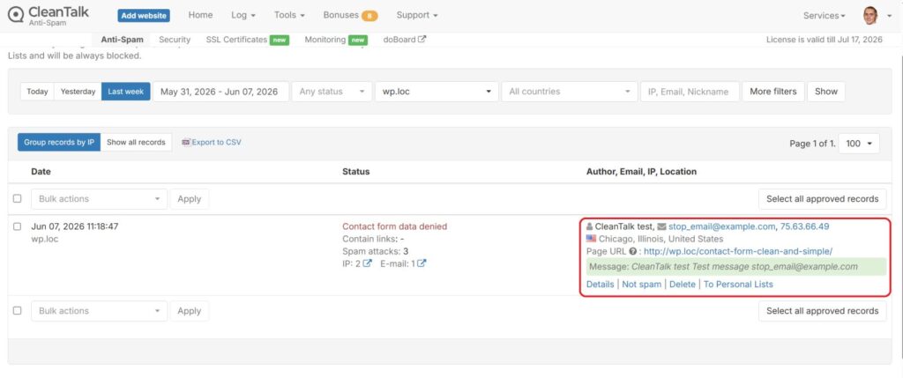903x378 pixels.
Task: Focus the IP, Email, Nickname search field
Action: click(690, 92)
